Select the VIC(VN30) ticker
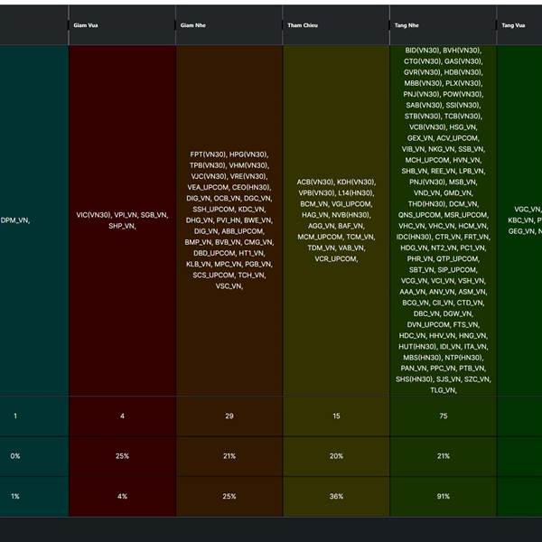The width and height of the screenshot is (542, 542). coord(93,215)
